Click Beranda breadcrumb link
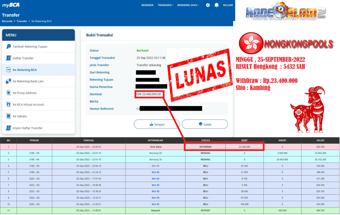Image resolution: width=340 pixels, height=215 pixels. (7, 21)
